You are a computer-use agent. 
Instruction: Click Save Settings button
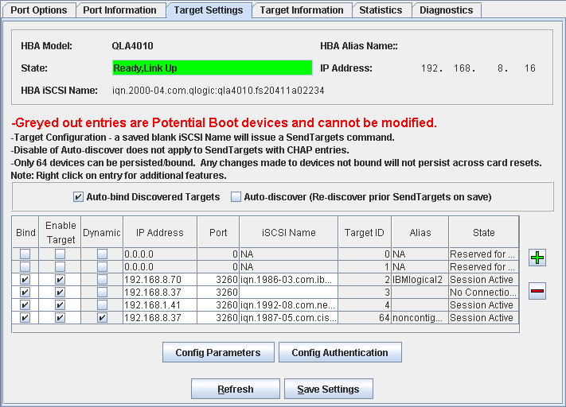point(328,390)
